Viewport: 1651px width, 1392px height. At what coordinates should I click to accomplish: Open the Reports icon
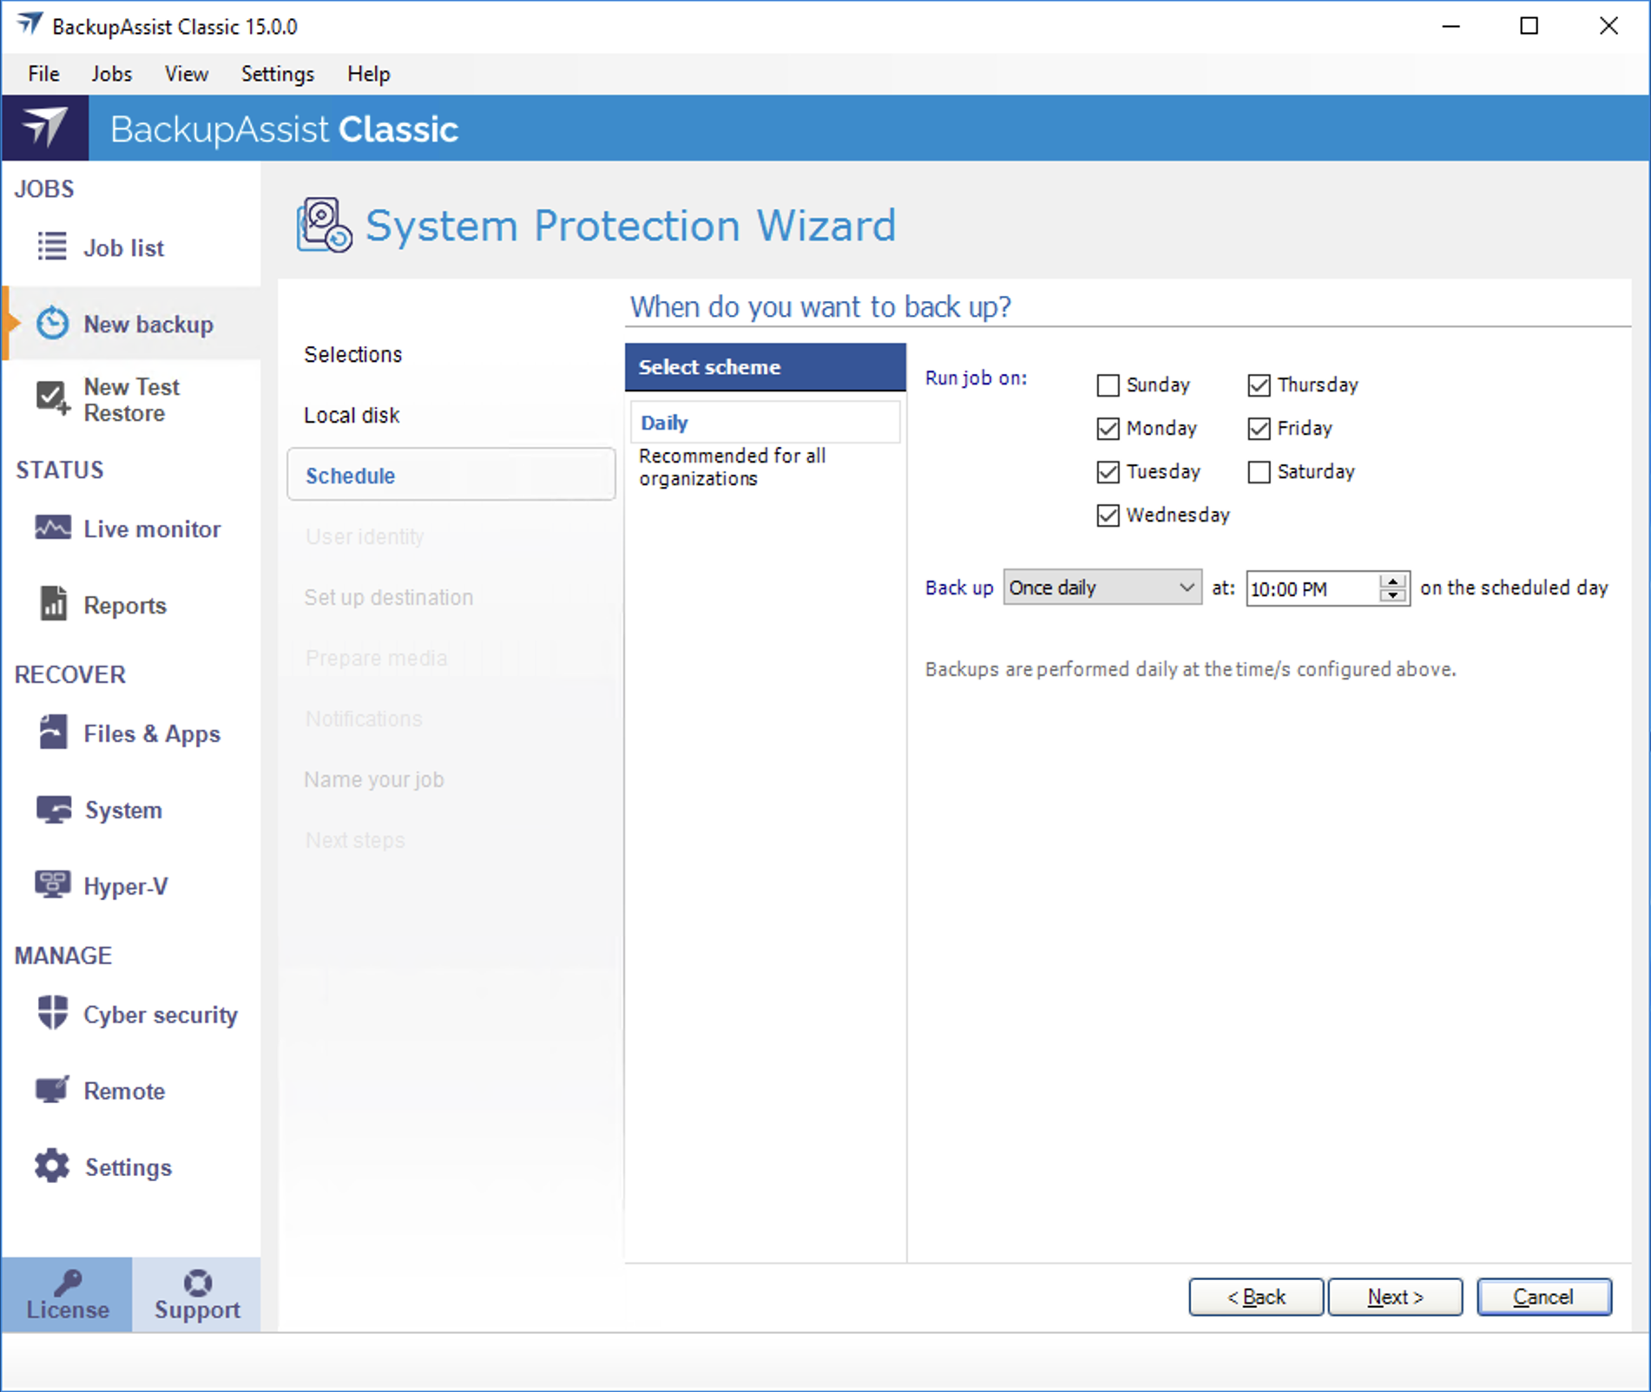pos(53,604)
